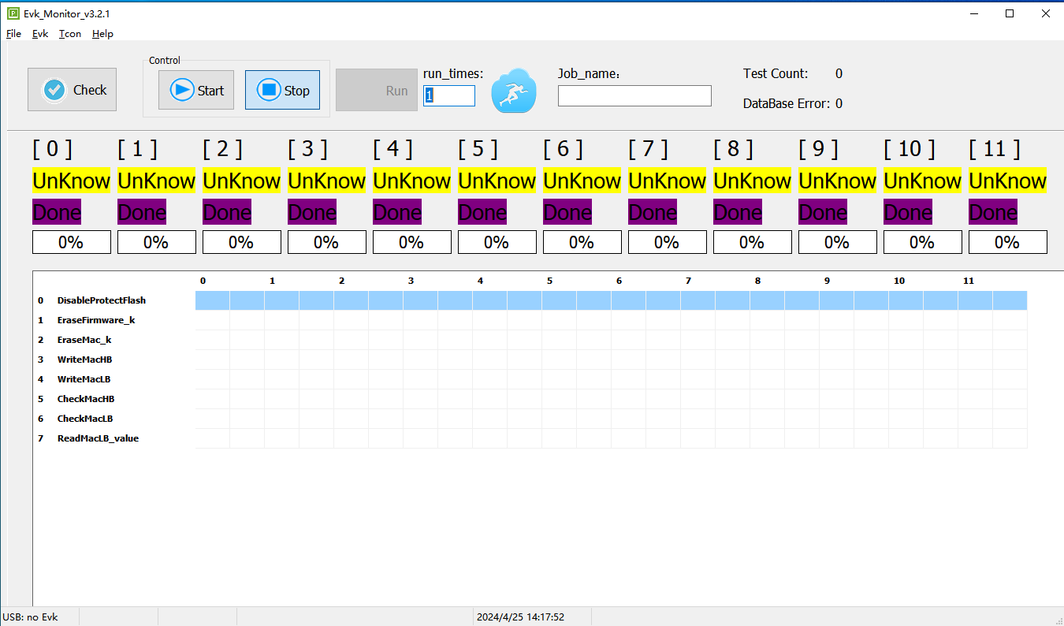
Task: Click the square Stop icon
Action: point(268,89)
